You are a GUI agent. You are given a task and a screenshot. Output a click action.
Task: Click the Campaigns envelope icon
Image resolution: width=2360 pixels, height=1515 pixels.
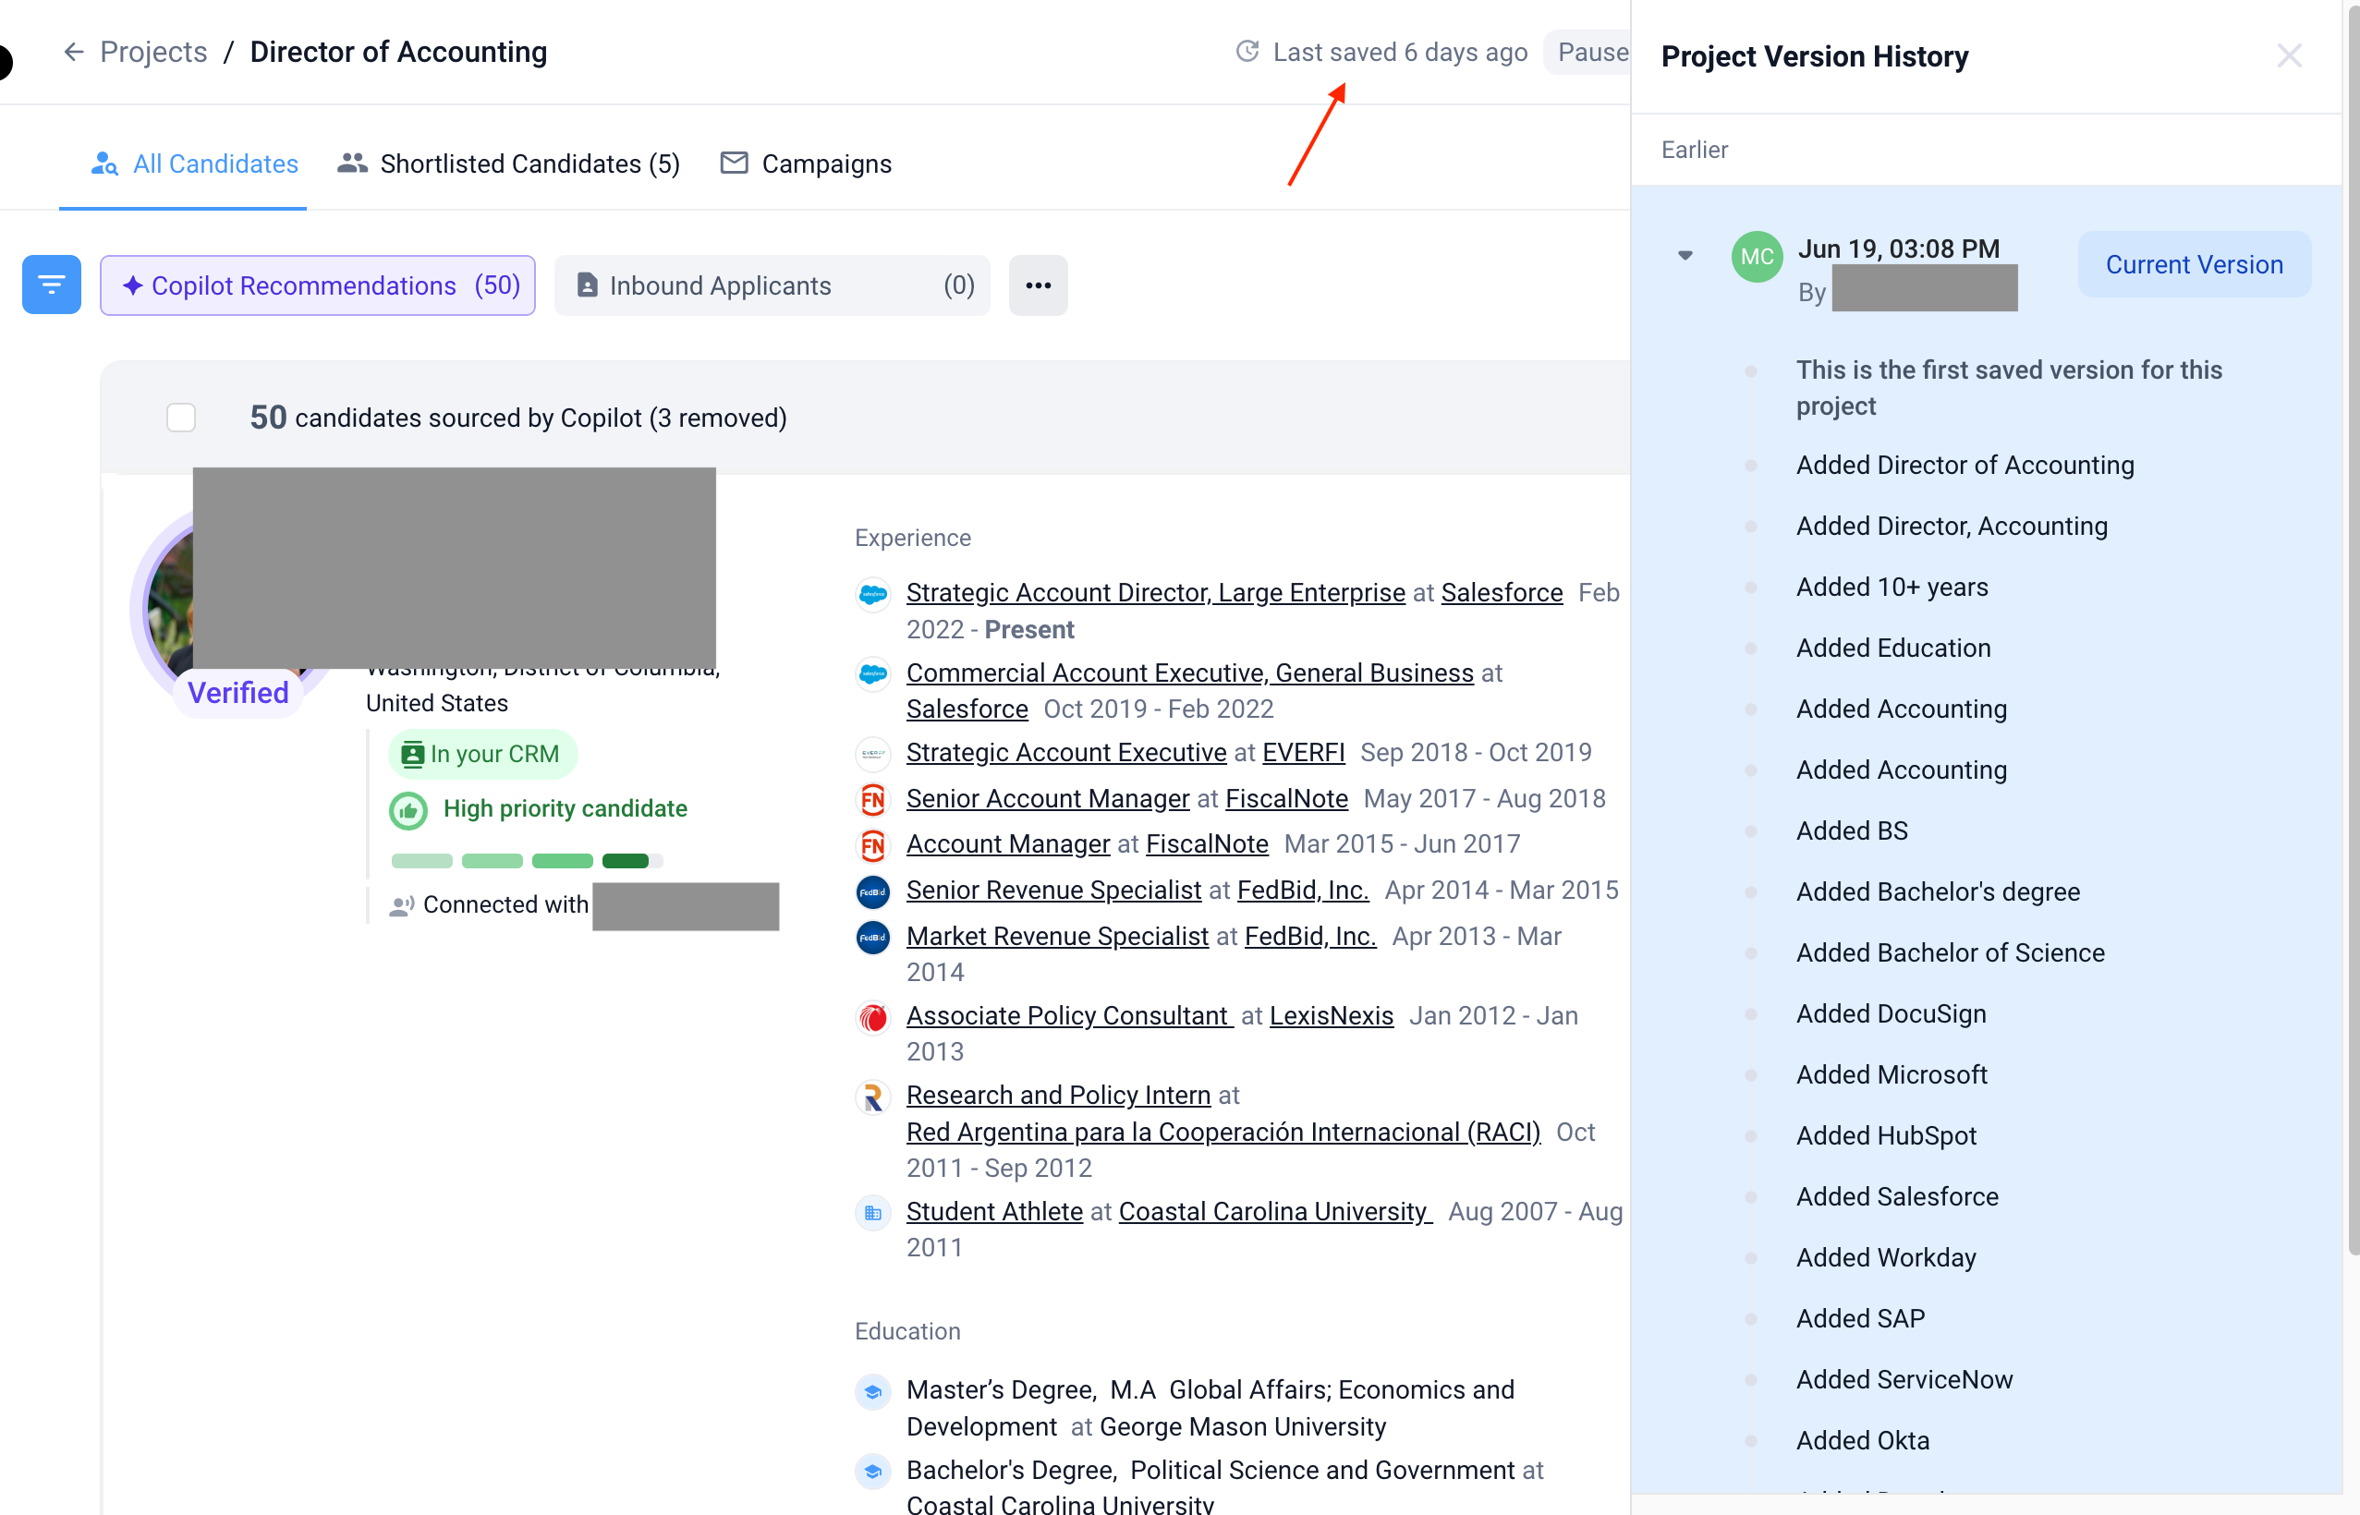(734, 164)
